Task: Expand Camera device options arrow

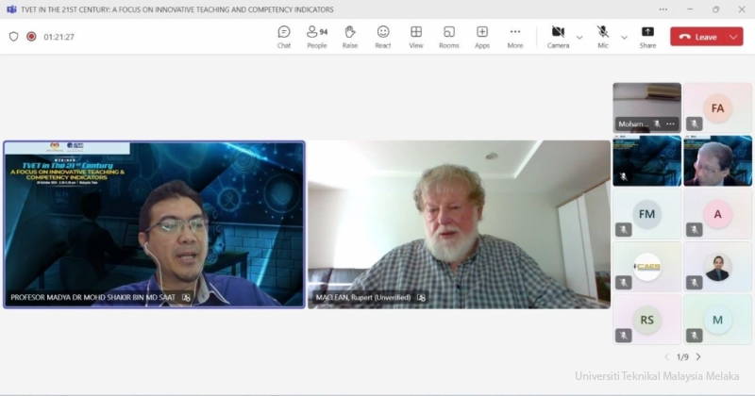Action: 579,37
